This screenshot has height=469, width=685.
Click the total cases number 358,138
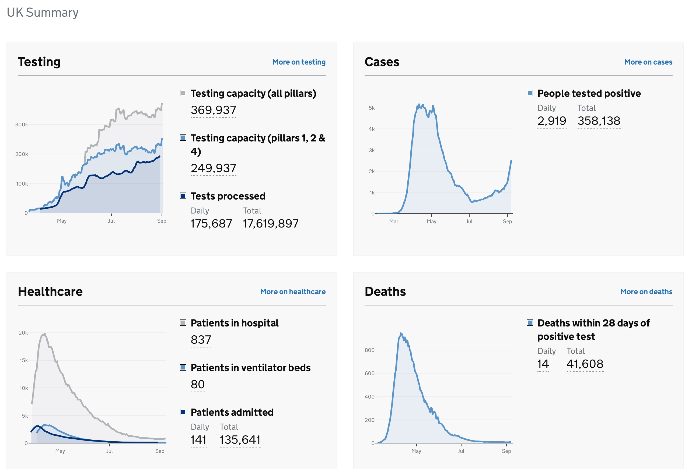(599, 121)
